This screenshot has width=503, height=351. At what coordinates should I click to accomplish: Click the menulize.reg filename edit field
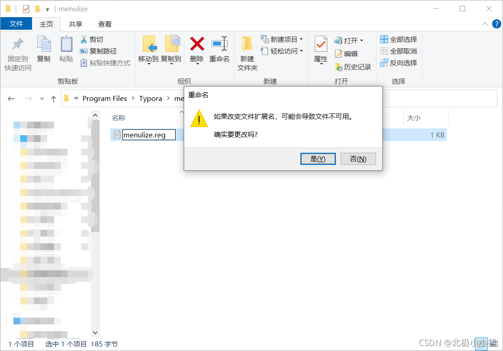[149, 135]
